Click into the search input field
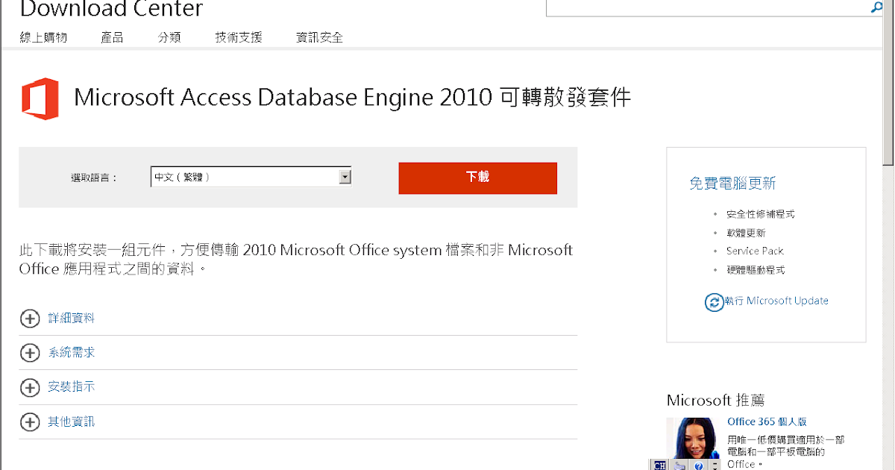The image size is (895, 470). click(708, 7)
